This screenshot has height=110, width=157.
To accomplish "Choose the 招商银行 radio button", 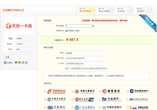I will click(x=100, y=91).
